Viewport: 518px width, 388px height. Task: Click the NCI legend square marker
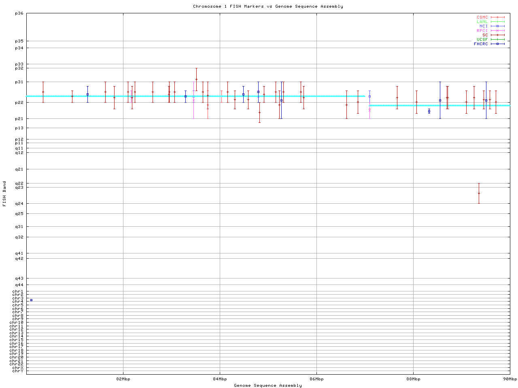coord(497,26)
